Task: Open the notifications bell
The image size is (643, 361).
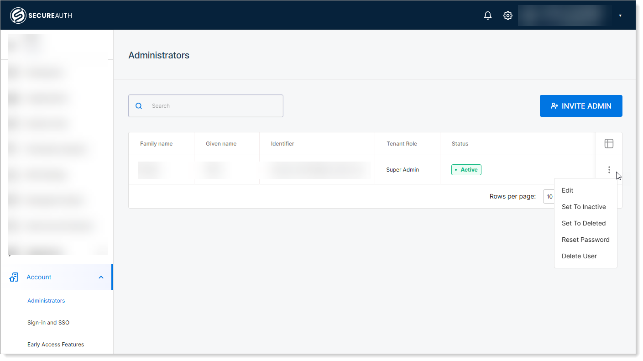Action: (488, 16)
